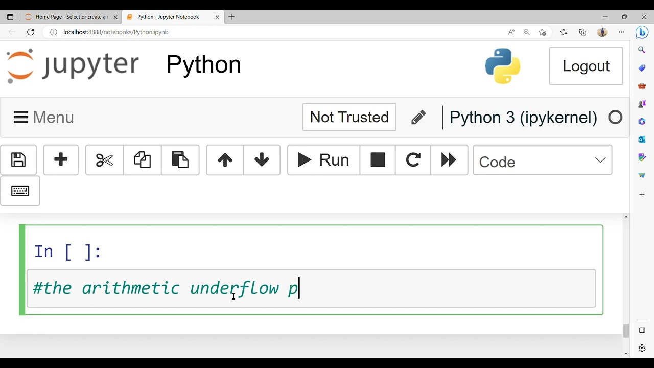Screen dimensions: 654x368
Task: Click the Jupyter logo
Action: (73, 65)
